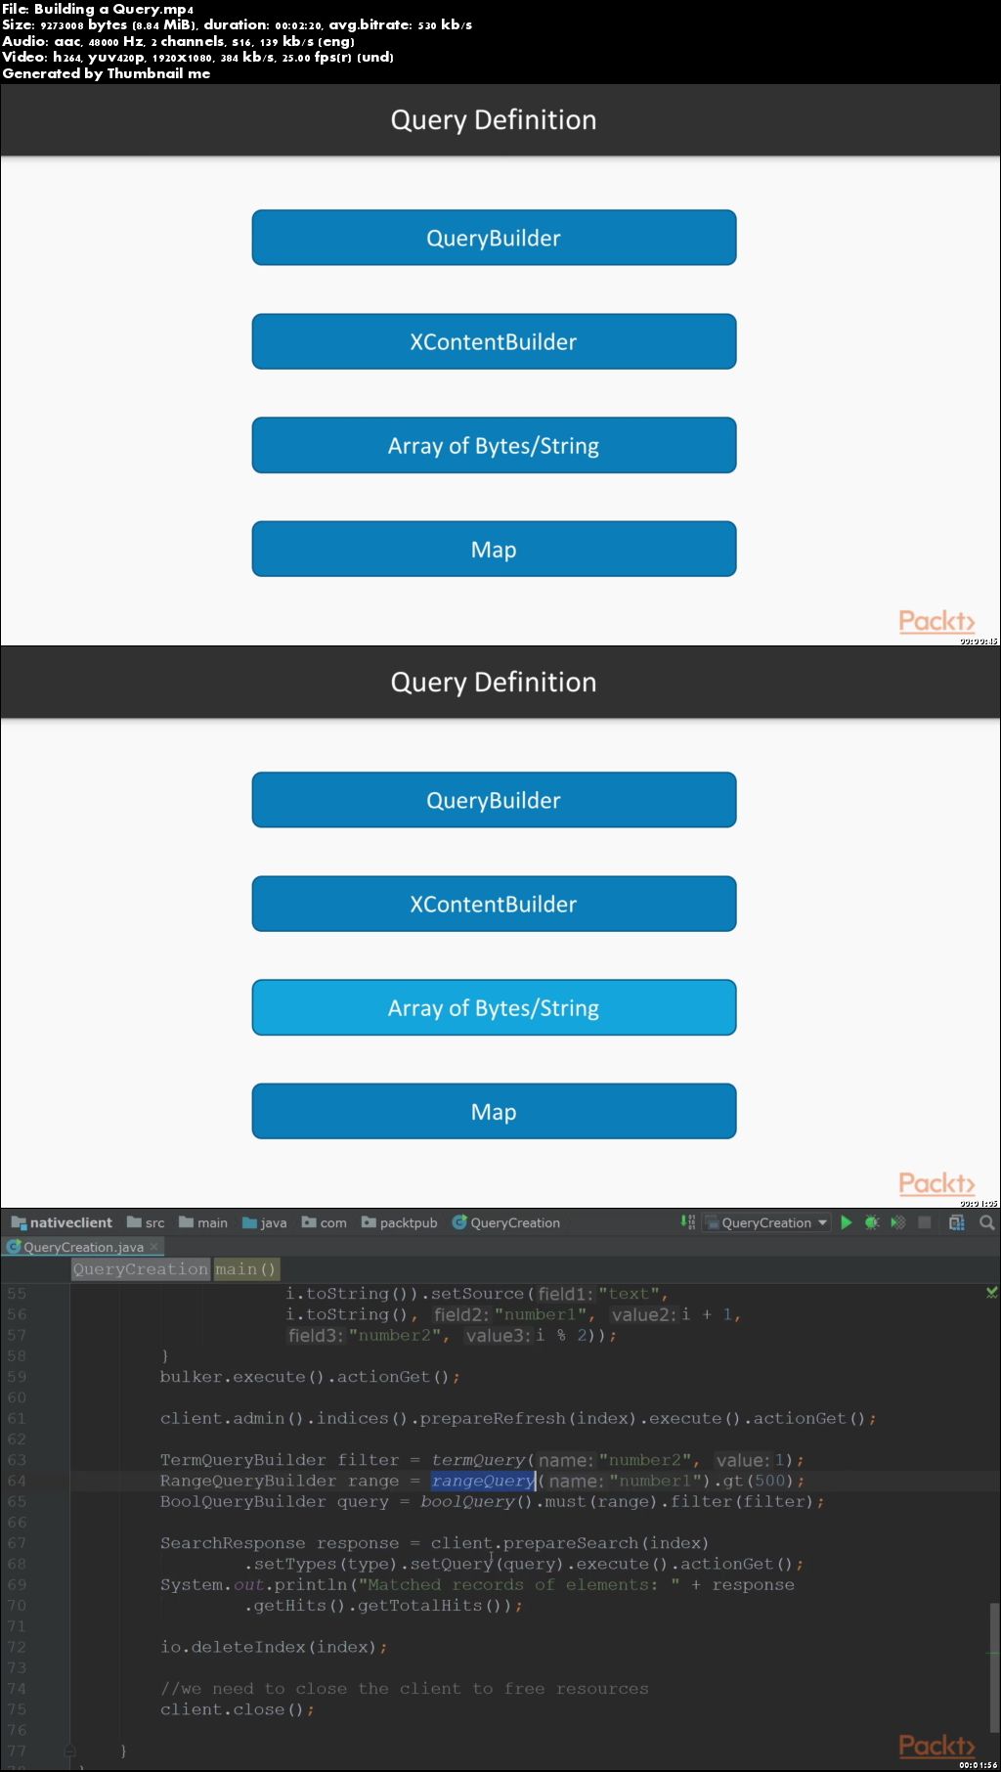Click '.setTypes(type)' on line 68
This screenshot has width=1001, height=1772.
[322, 1564]
